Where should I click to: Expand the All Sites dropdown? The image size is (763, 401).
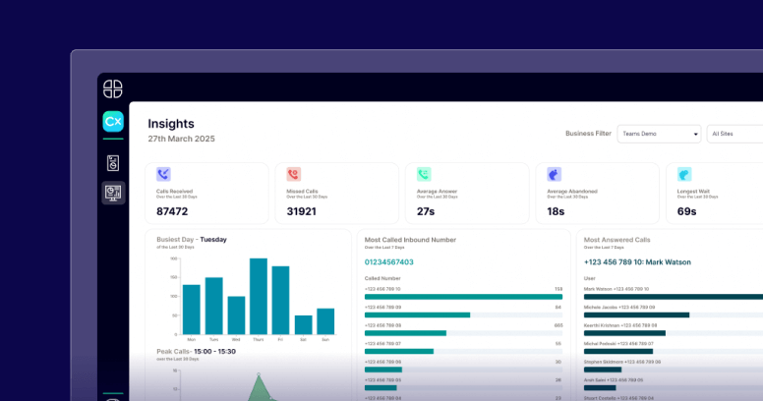click(x=735, y=134)
